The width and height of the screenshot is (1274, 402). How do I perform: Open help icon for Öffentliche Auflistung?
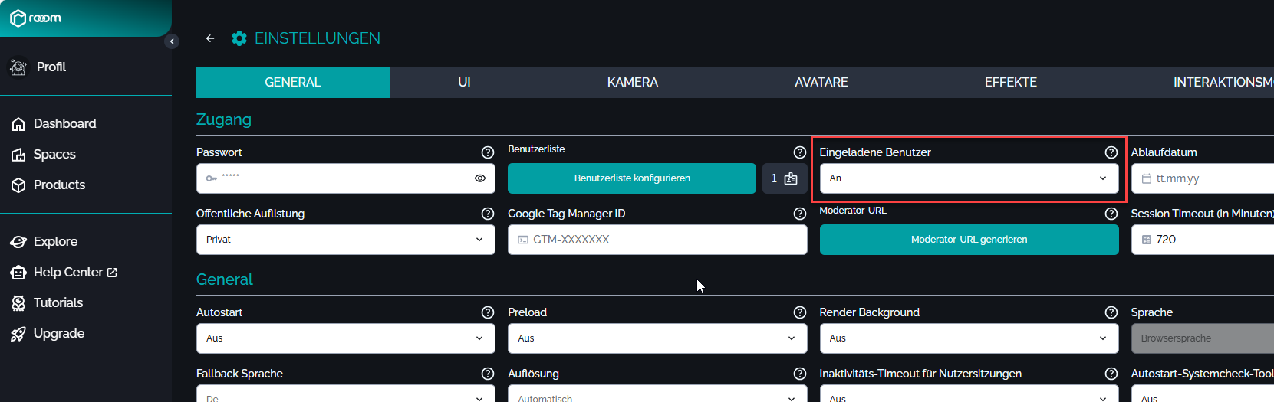487,214
